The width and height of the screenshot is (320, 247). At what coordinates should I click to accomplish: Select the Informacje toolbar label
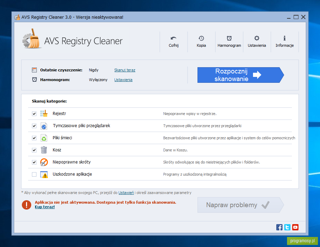(x=285, y=45)
